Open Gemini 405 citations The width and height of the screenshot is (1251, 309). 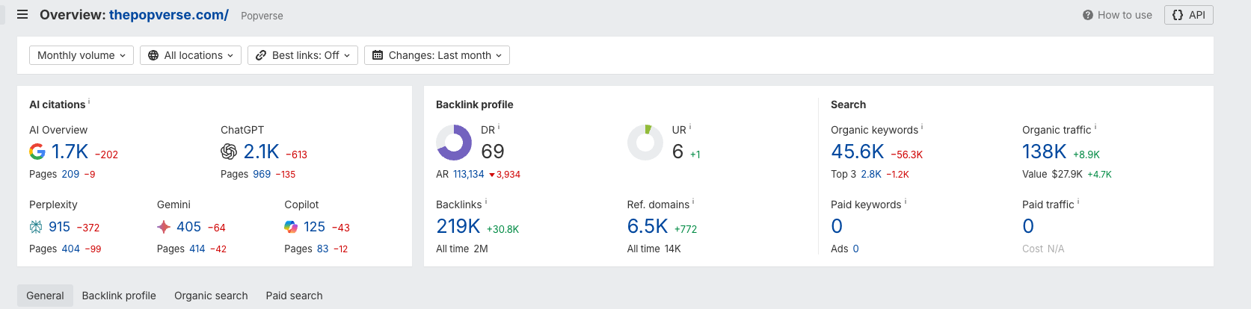point(188,227)
